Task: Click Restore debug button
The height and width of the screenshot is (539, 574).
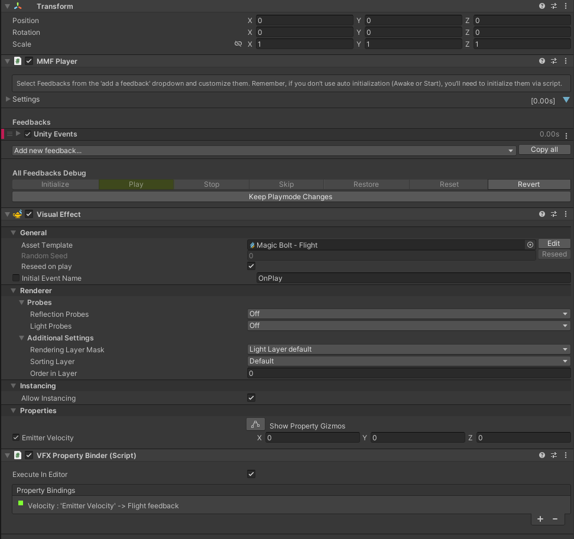Action: point(366,184)
